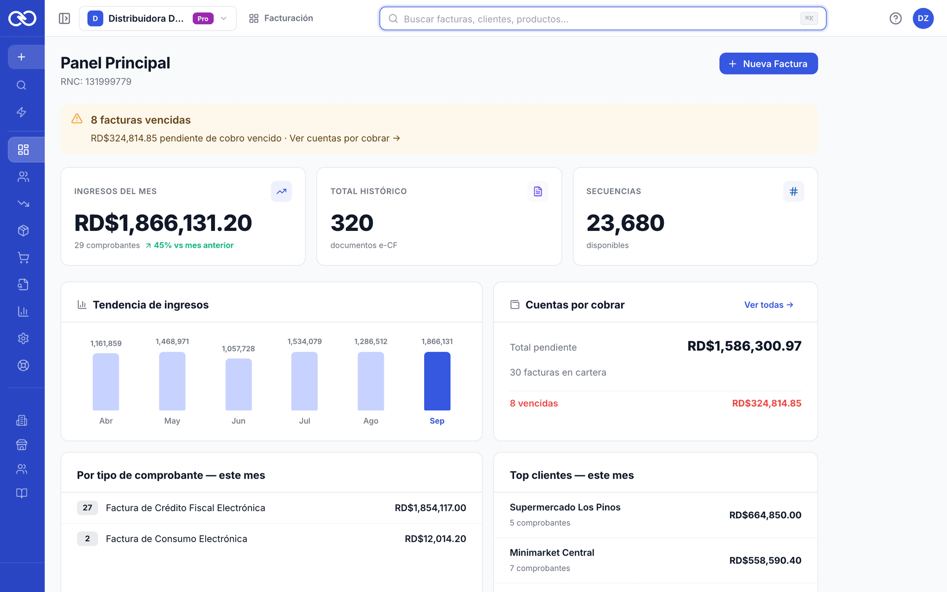The width and height of the screenshot is (947, 592).
Task: Follow the Ver cuentas por cobrar link
Action: click(345, 138)
